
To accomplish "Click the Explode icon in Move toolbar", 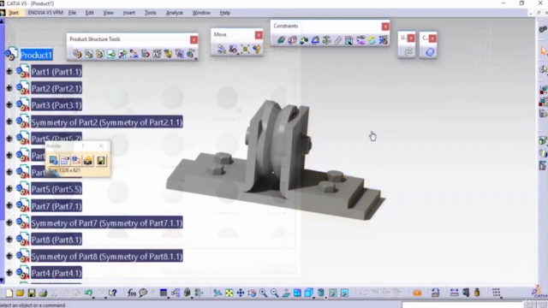I will pyautogui.click(x=245, y=50).
